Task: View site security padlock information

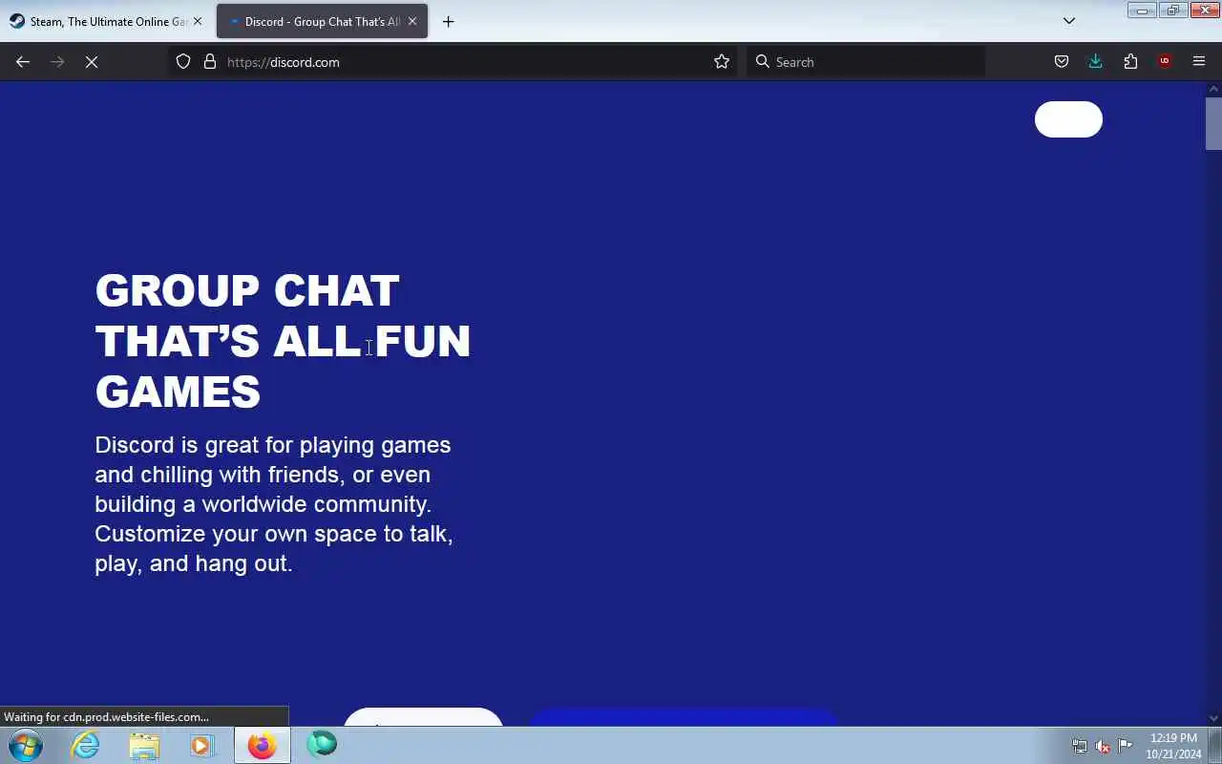Action: tap(210, 62)
